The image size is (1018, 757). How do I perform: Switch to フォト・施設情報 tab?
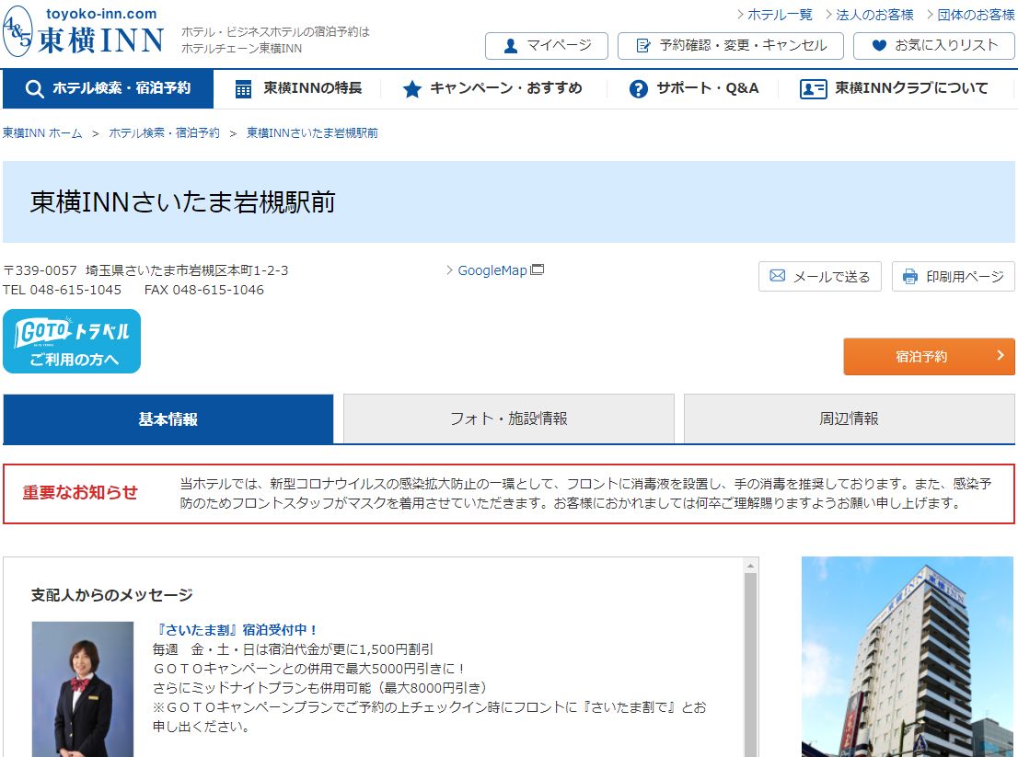[x=509, y=419]
